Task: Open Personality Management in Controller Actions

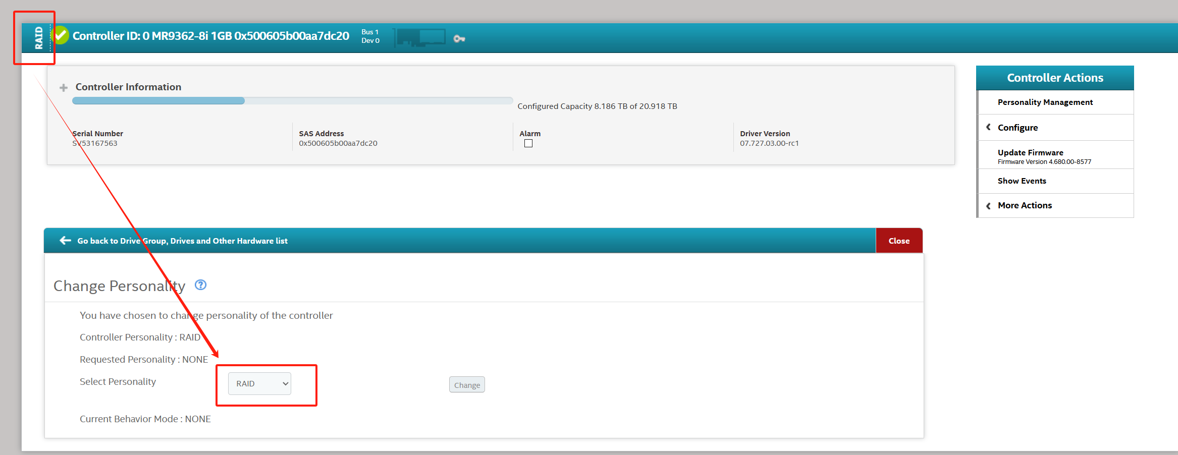Action: tap(1045, 102)
